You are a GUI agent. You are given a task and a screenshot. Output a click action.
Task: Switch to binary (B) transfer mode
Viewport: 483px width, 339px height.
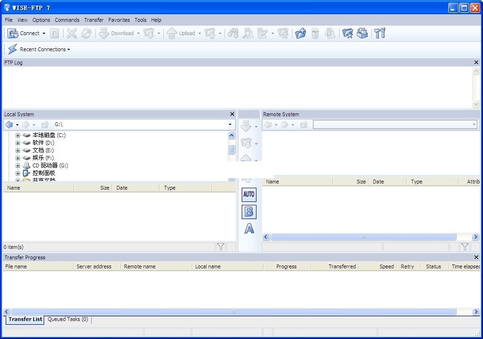pyautogui.click(x=249, y=212)
